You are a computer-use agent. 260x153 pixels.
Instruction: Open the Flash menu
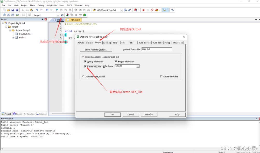click(x=32, y=5)
